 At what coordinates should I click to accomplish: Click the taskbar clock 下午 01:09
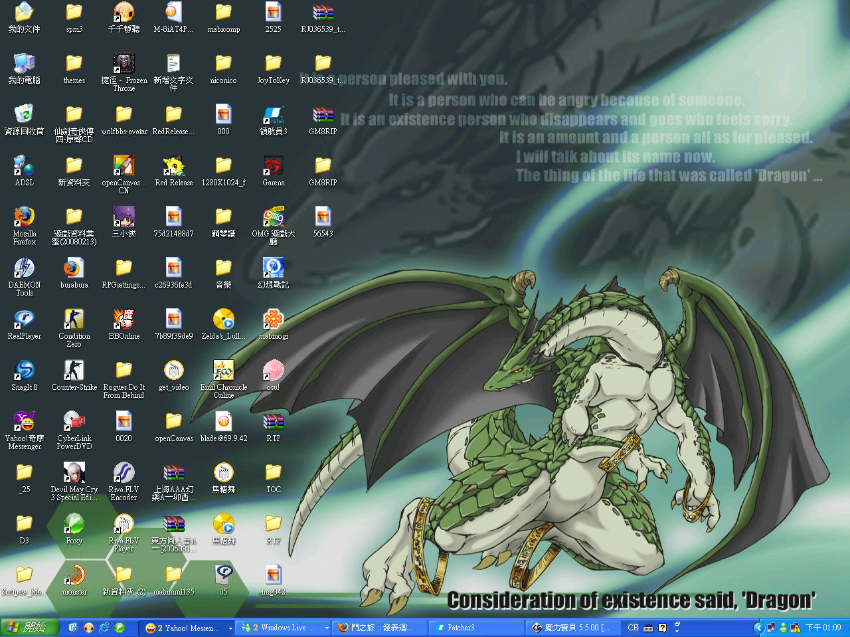pyautogui.click(x=823, y=628)
